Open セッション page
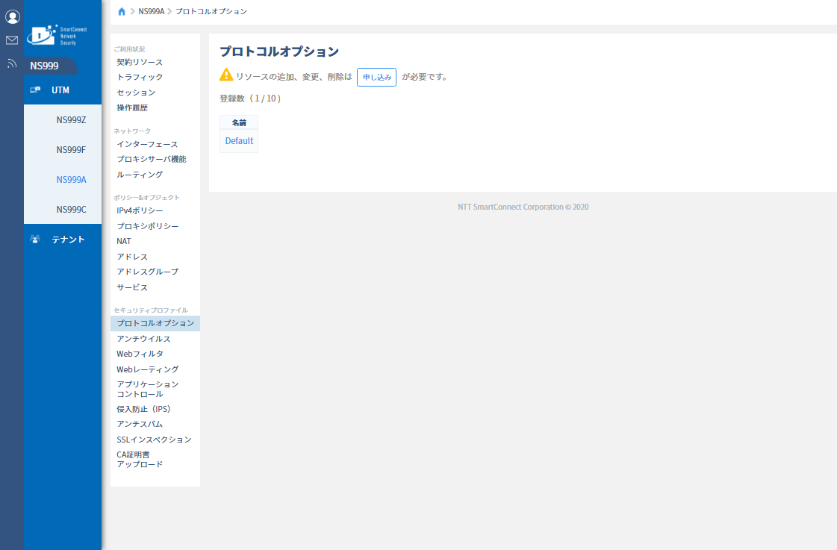The image size is (837, 550). tap(136, 93)
